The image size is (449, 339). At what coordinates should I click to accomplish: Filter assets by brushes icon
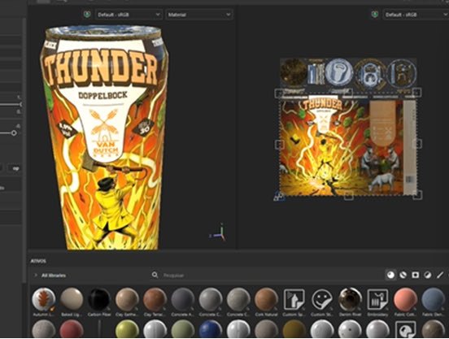coord(440,275)
